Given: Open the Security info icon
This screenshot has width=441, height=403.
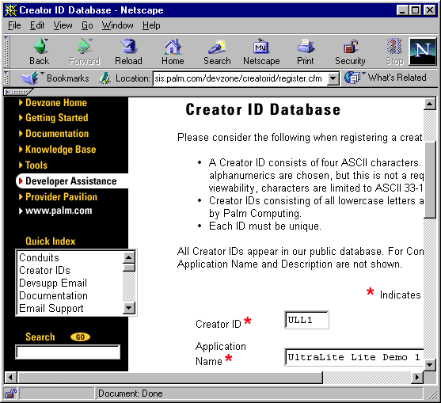Looking at the screenshot, I should point(350,52).
